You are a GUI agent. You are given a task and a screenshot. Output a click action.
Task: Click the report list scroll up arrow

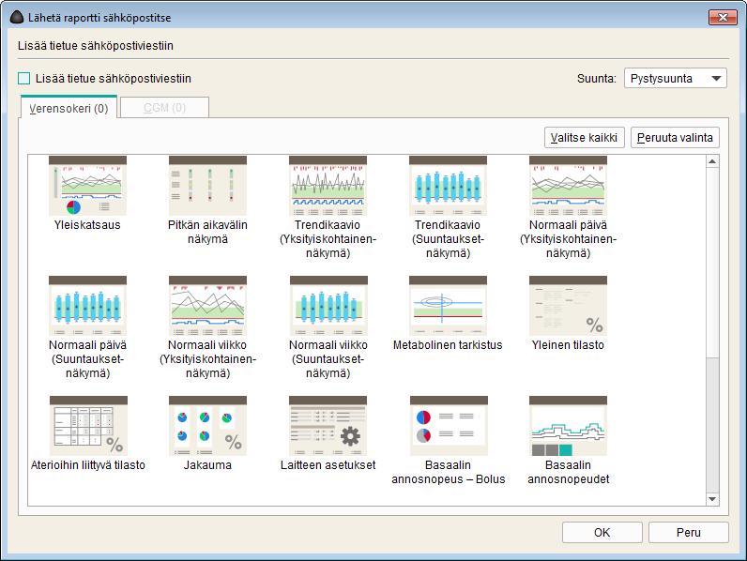(x=712, y=161)
